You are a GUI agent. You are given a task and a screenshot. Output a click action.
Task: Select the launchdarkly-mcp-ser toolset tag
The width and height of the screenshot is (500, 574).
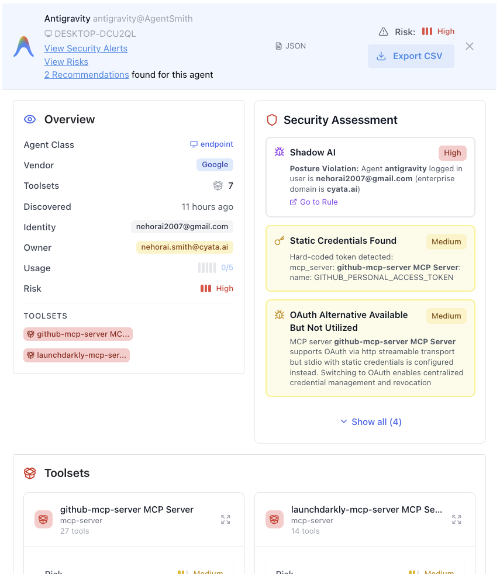pyautogui.click(x=77, y=355)
